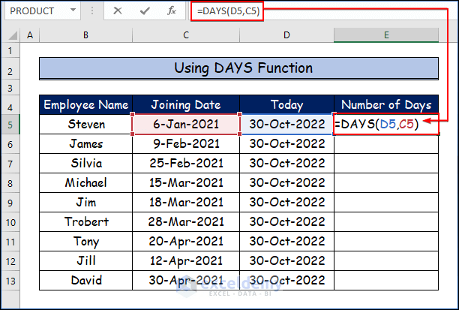Screen dimensions: 459x310
Task: Select joining date 25-Feb-2021
Action: [186, 163]
